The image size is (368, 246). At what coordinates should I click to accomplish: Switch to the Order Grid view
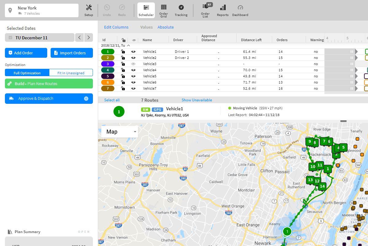[x=163, y=10]
